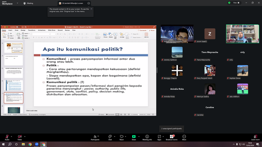This screenshot has height=147, width=262.
Task: Select Aditya Agung Suganto video tile
Action: pyautogui.click(x=177, y=34)
